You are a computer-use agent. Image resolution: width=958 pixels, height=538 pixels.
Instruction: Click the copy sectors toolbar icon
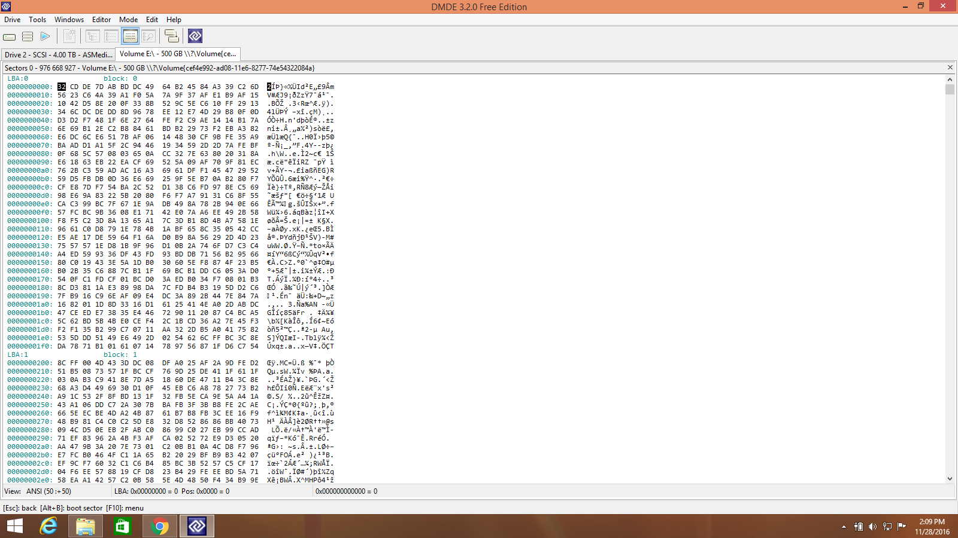point(171,36)
